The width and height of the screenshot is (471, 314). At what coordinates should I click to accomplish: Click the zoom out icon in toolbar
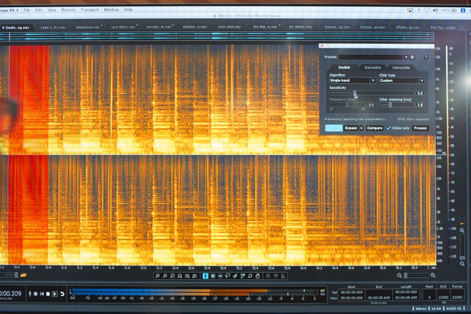[x=165, y=276]
